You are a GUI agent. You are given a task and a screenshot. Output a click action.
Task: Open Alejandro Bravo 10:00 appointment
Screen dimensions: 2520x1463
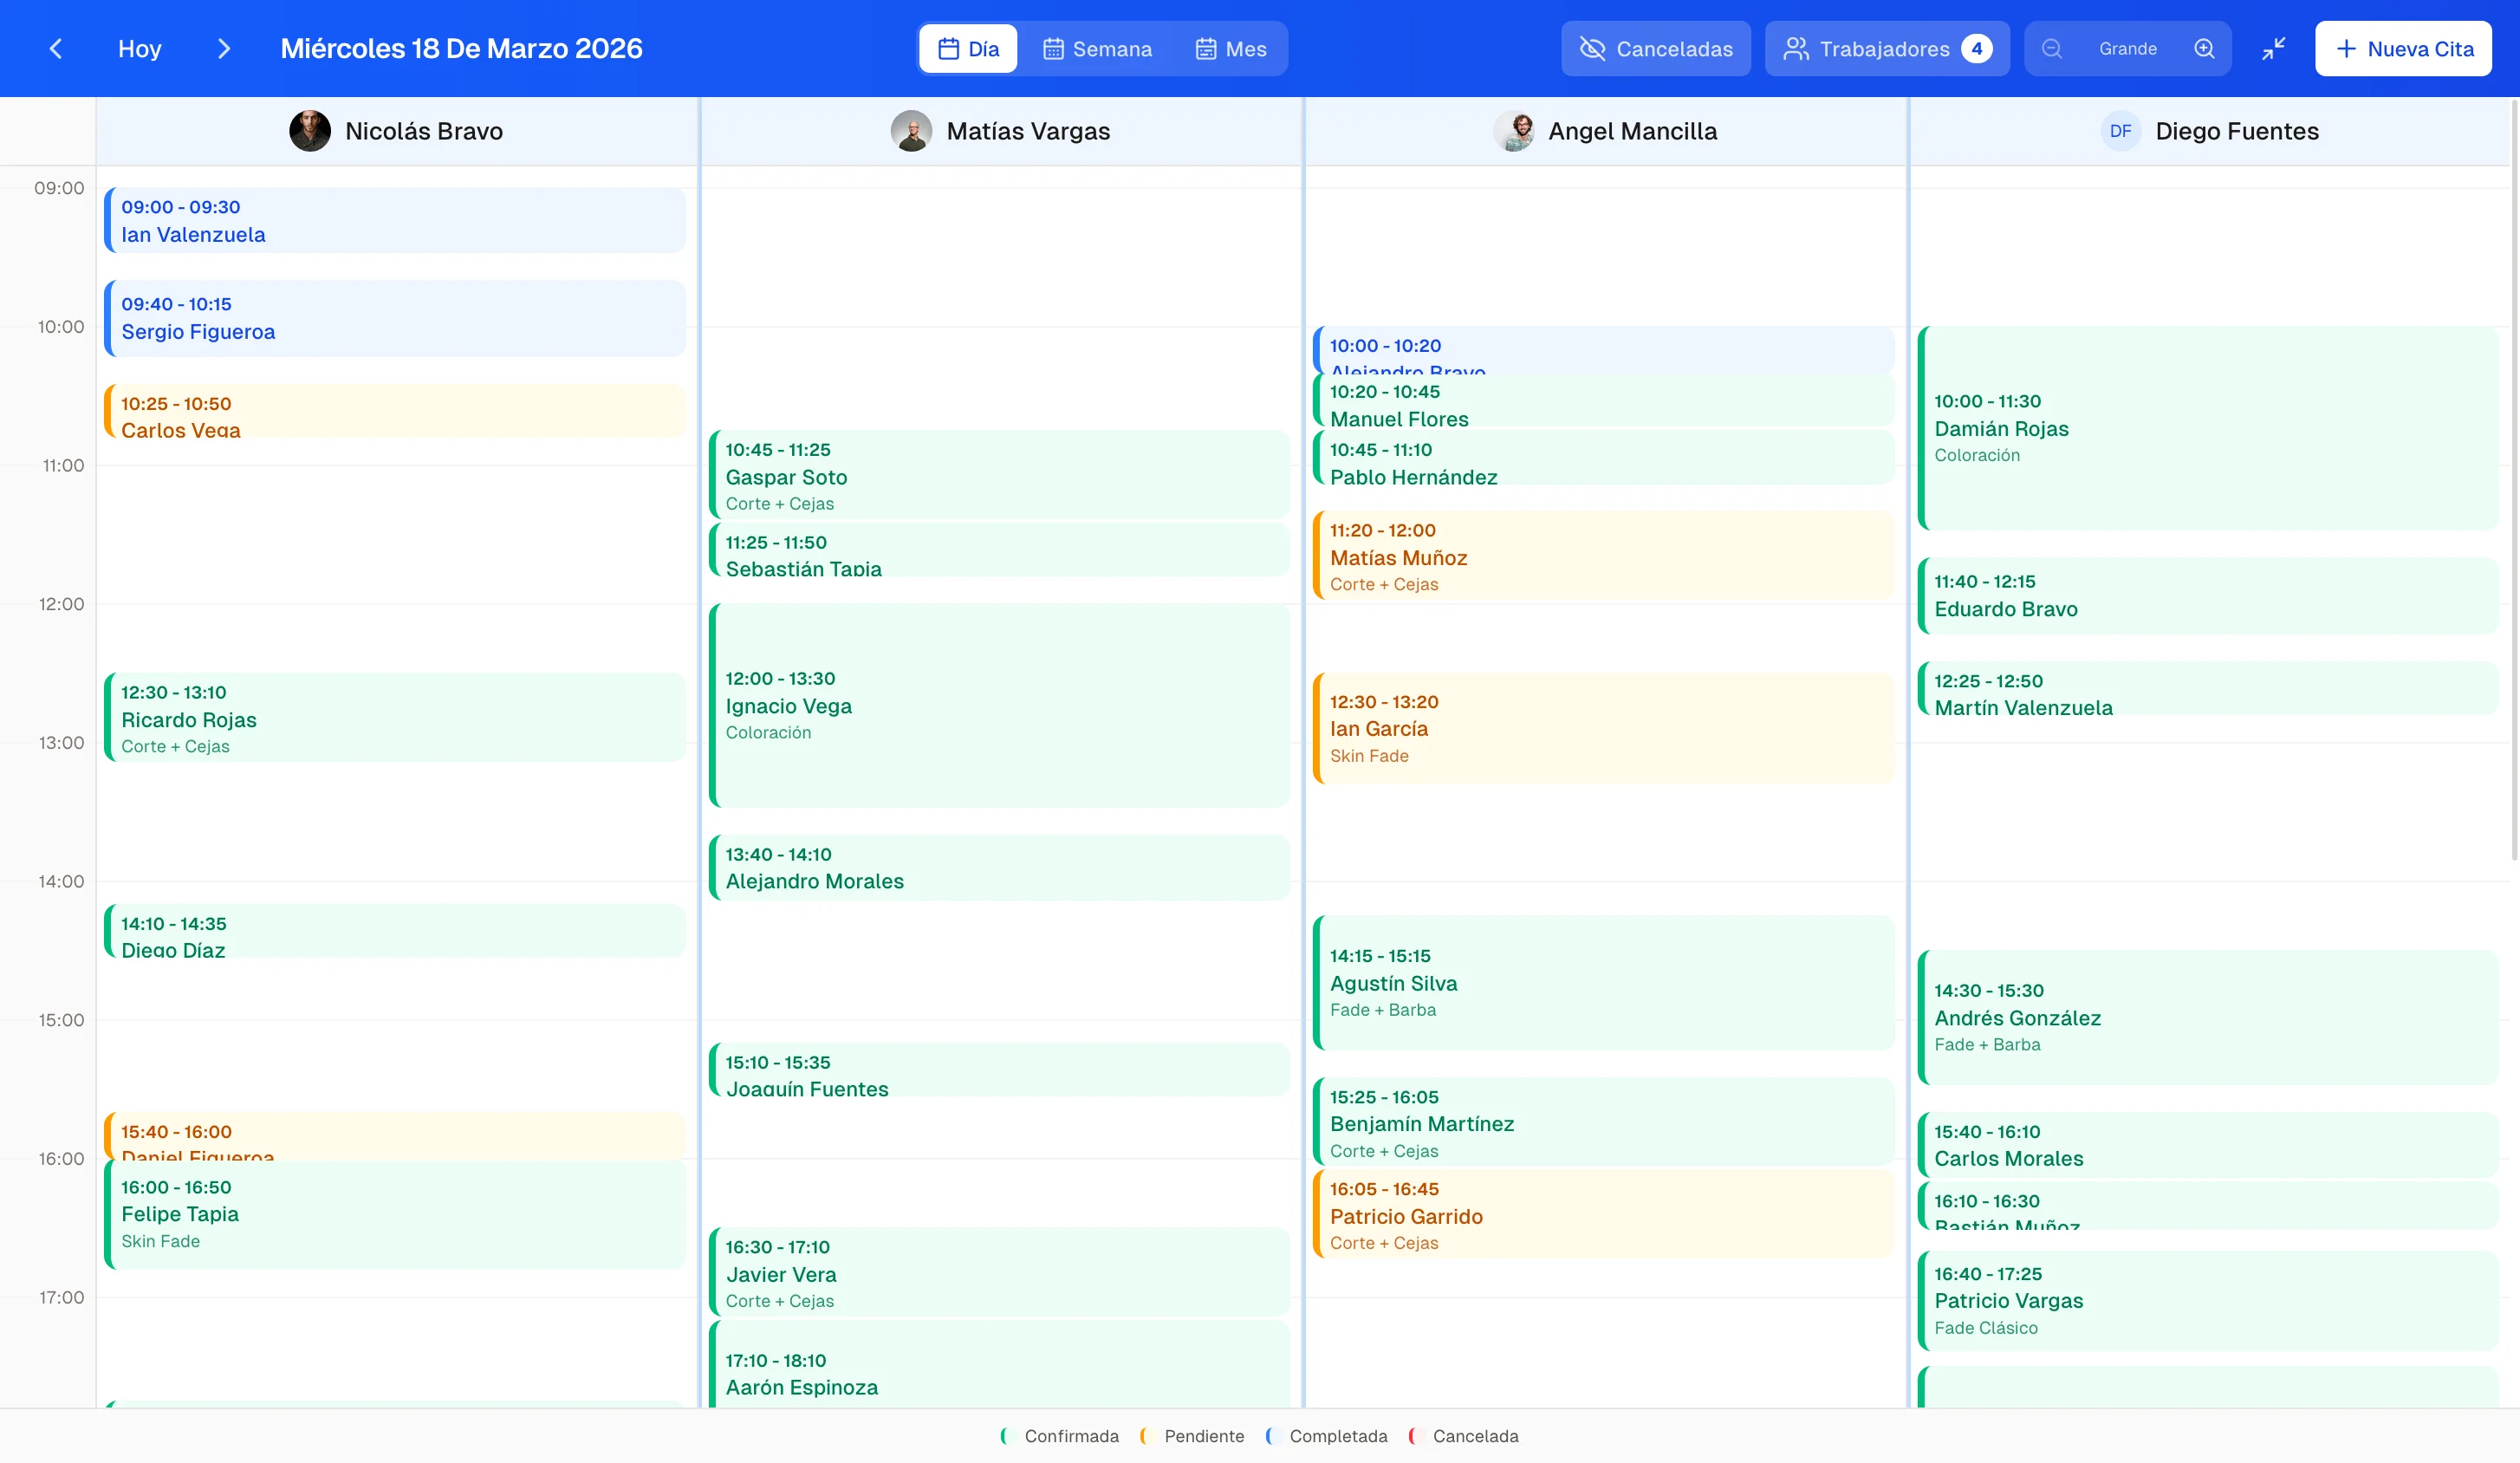(x=1603, y=350)
